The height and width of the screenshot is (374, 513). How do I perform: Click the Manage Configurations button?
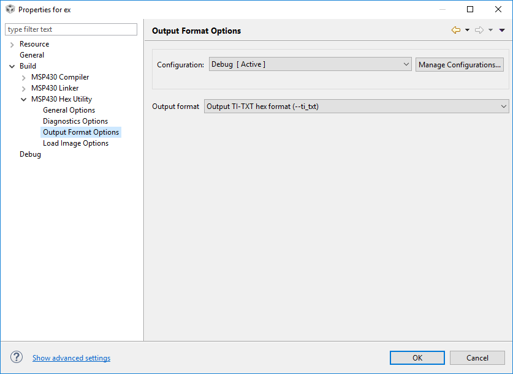tap(460, 65)
